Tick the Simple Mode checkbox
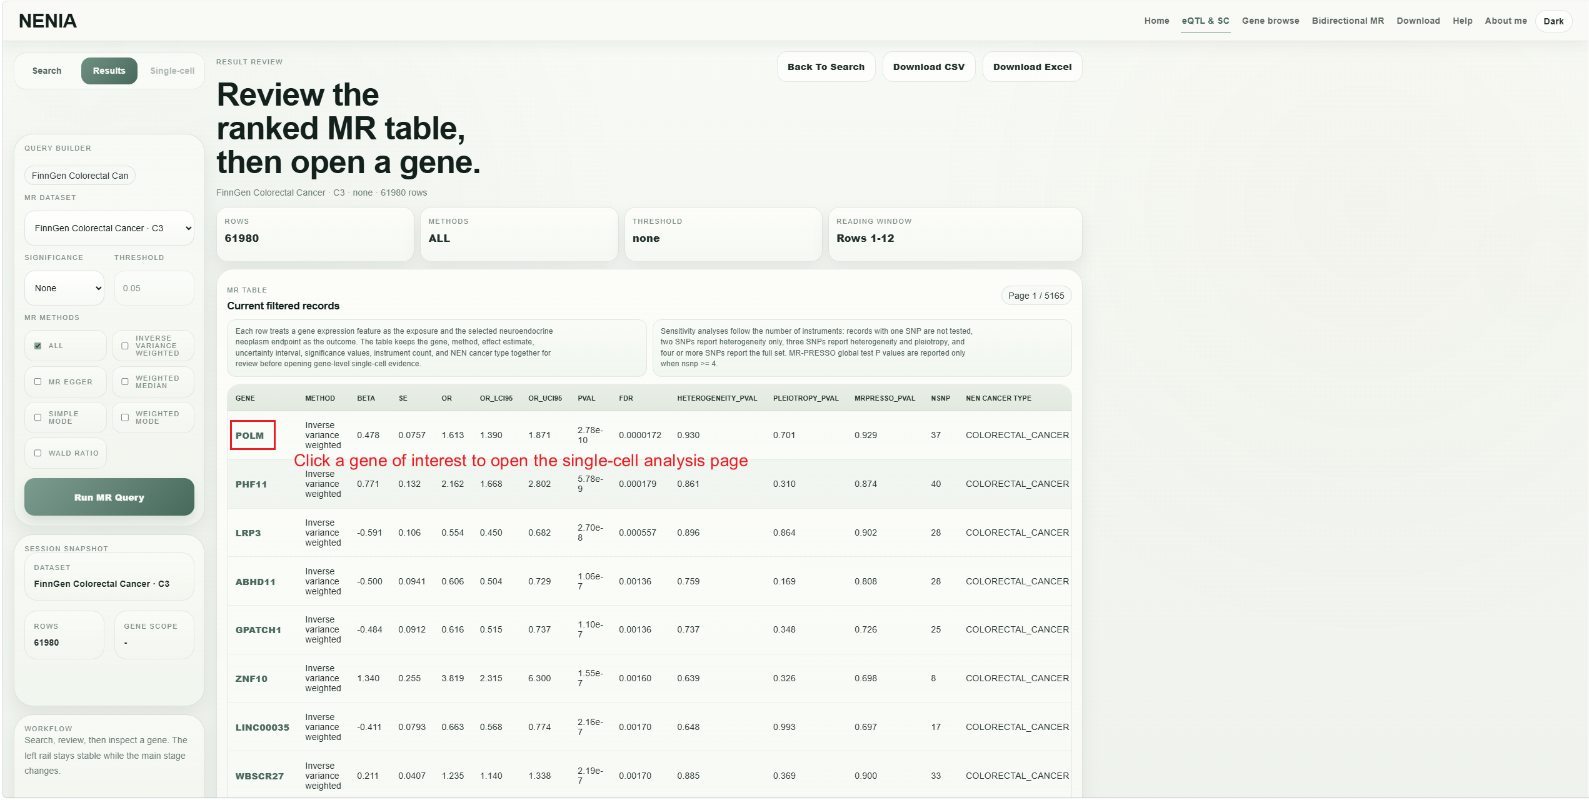 (38, 417)
